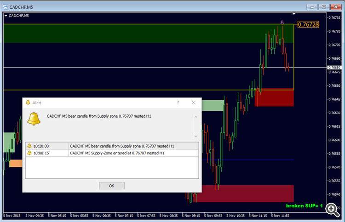Click alert message scroll down arrow
345x222 pixels.
[196, 136]
